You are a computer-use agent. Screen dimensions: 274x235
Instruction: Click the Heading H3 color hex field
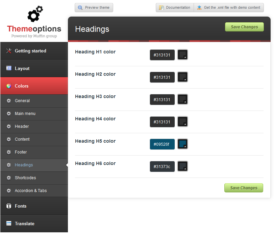point(162,99)
